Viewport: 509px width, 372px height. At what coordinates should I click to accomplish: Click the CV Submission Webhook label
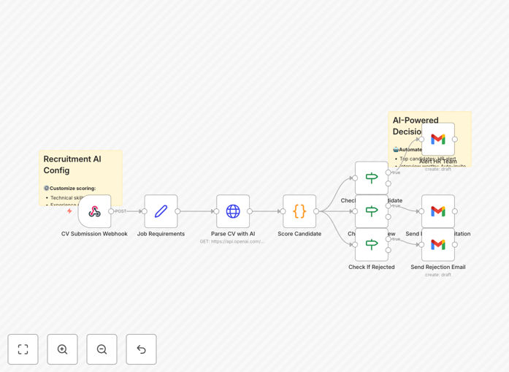coord(94,234)
